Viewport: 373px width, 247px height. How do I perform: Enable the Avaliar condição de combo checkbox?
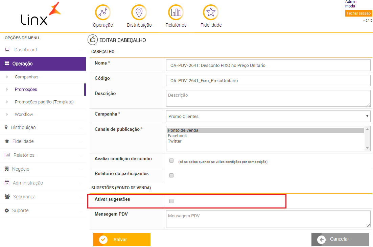pyautogui.click(x=171, y=160)
